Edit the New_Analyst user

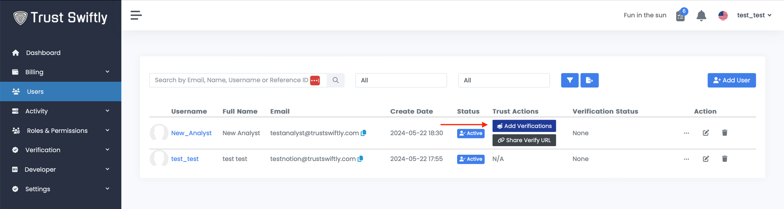pyautogui.click(x=706, y=133)
